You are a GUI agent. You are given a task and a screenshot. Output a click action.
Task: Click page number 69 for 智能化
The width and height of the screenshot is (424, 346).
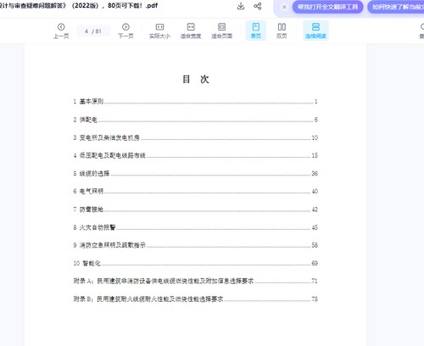315,264
